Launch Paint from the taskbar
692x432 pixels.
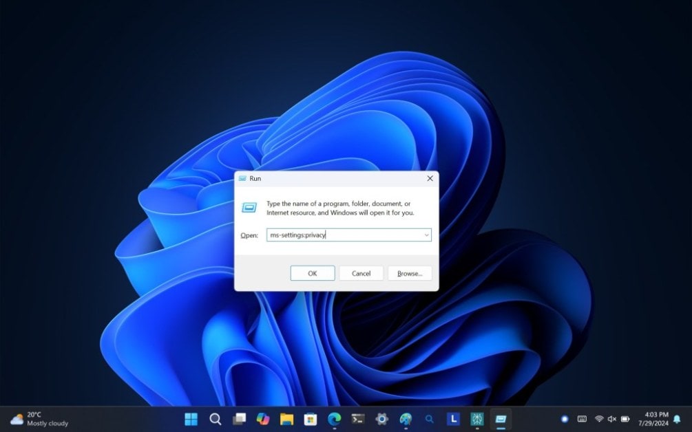(x=405, y=419)
